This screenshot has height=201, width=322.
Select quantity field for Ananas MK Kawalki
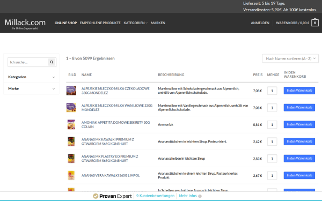coord(272,142)
